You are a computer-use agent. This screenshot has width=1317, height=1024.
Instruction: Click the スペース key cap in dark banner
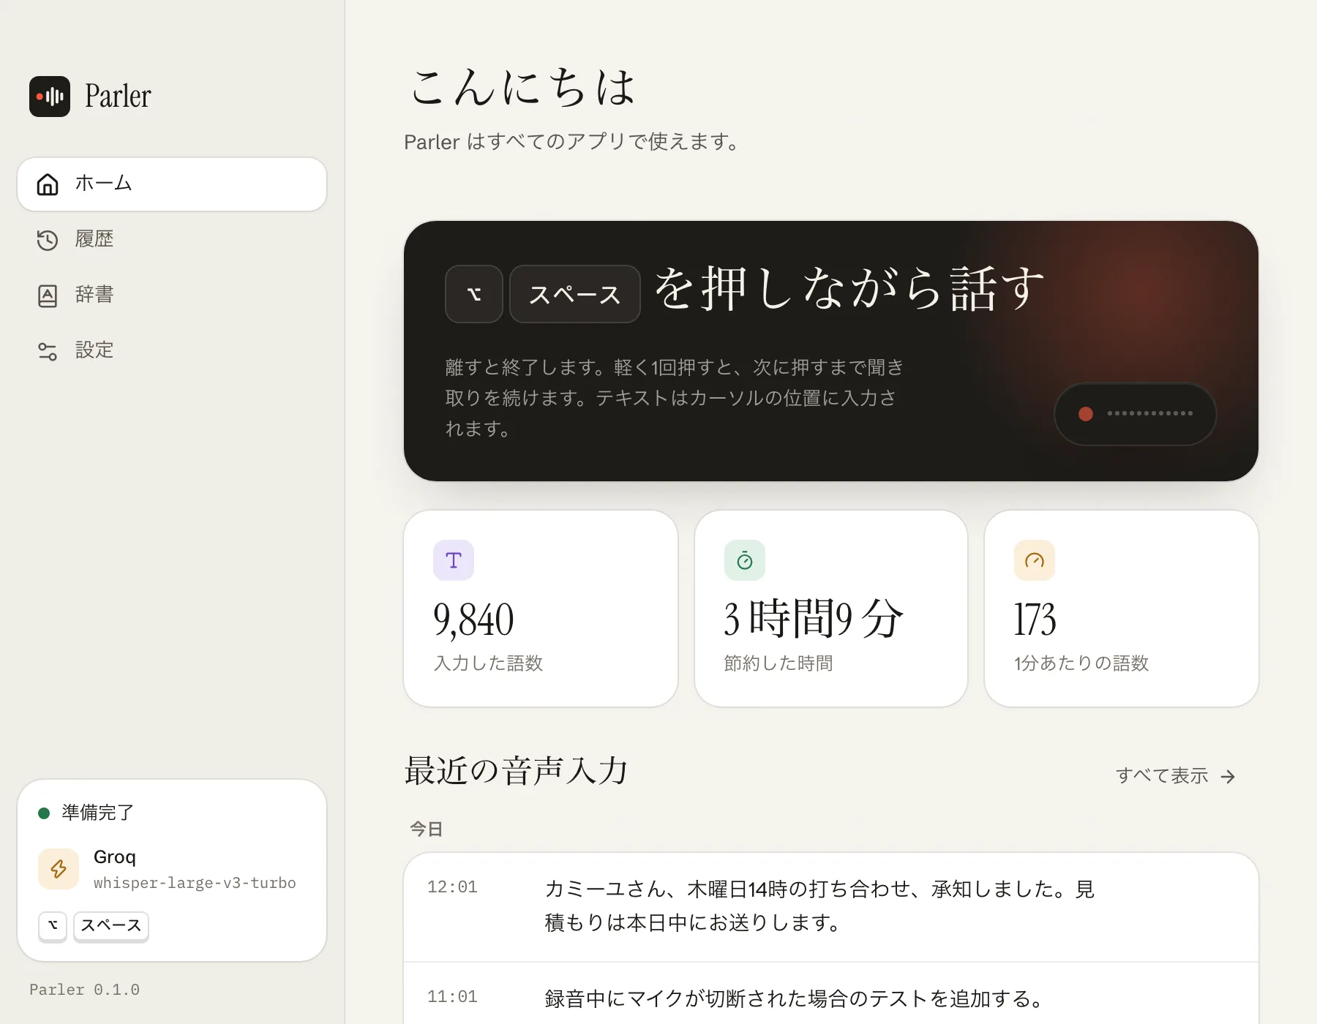(575, 294)
